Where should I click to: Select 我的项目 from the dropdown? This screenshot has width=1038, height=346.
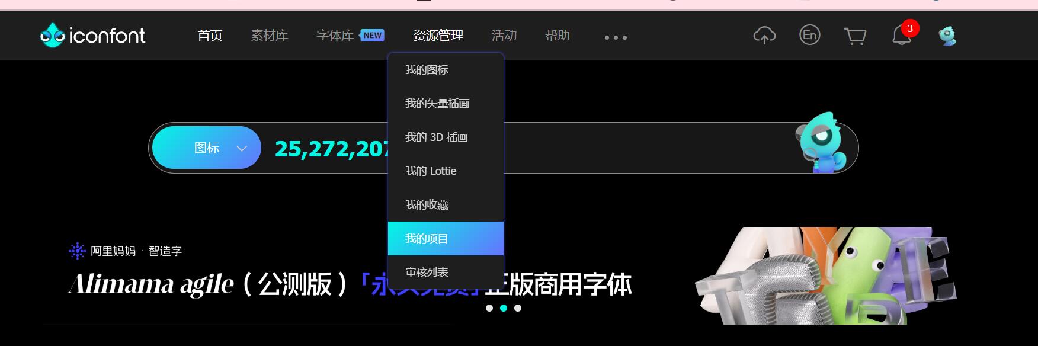427,239
